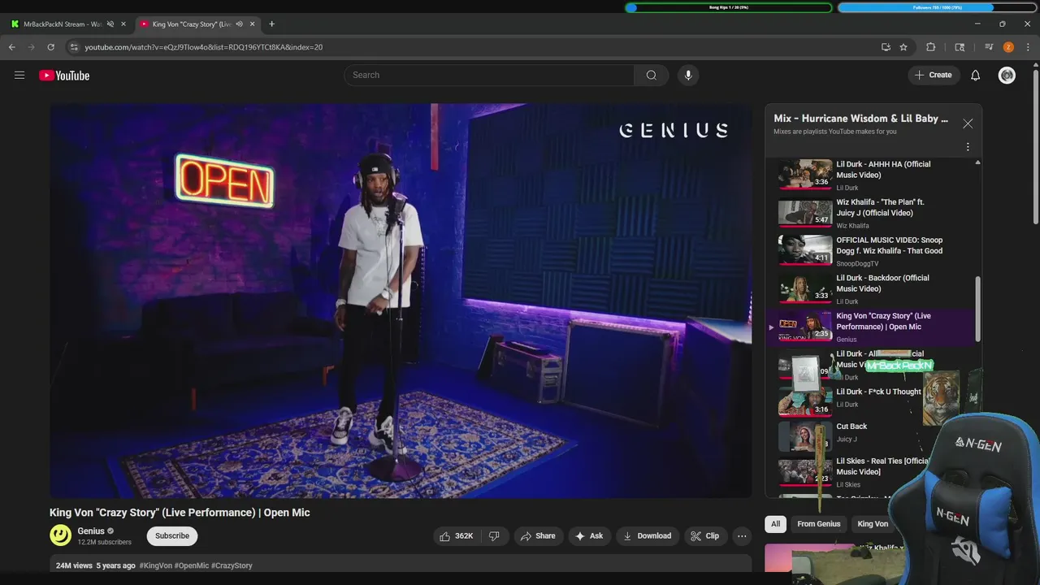The image size is (1040, 585).
Task: Bookmark this page with star icon
Action: (x=903, y=47)
